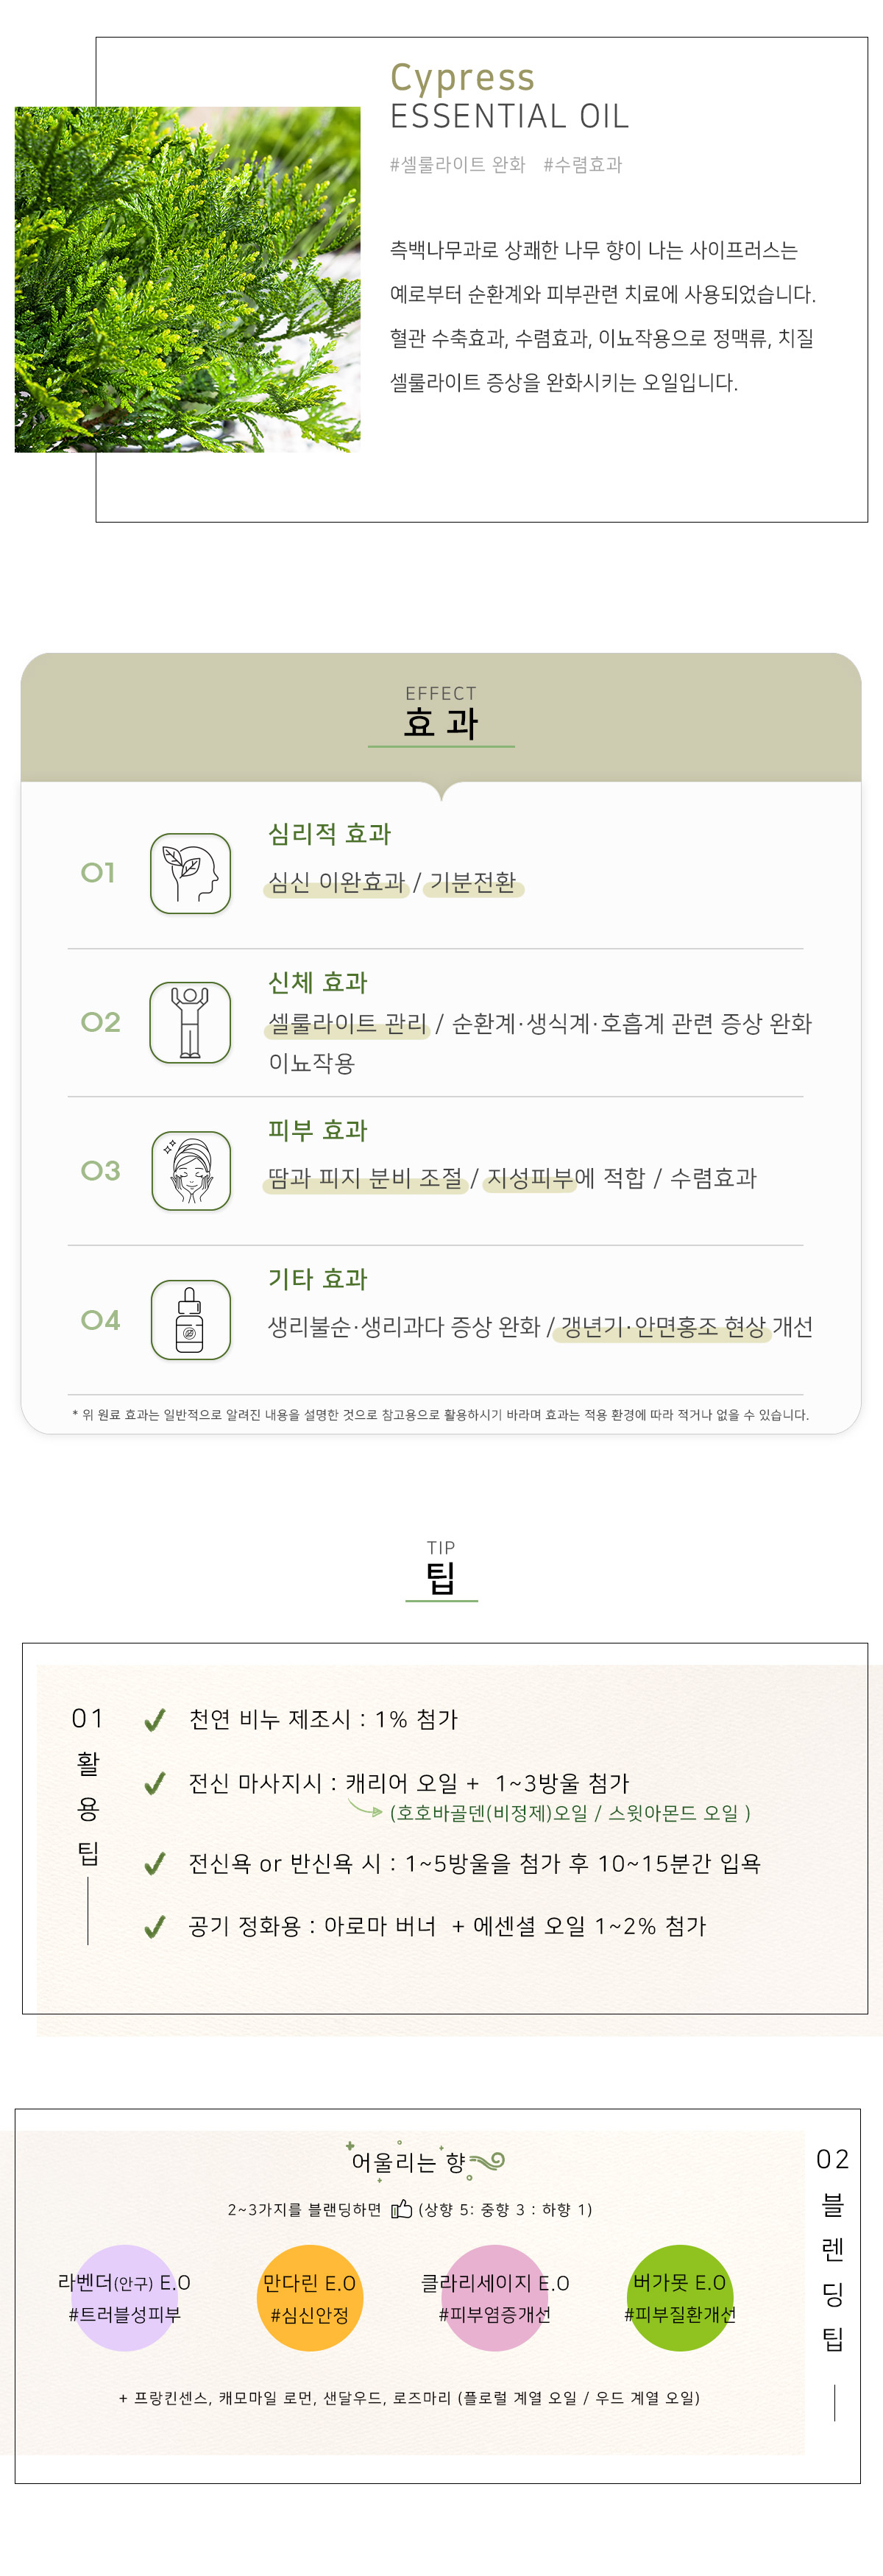
Task: Click the #셀룰라이트 완화 hashtag
Action: (x=457, y=164)
